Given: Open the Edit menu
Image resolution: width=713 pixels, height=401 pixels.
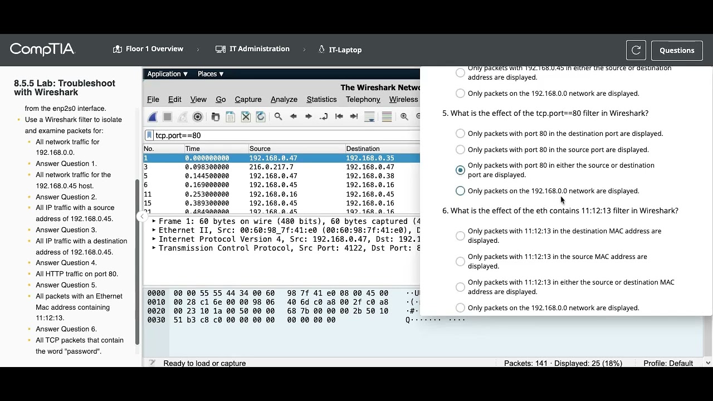Looking at the screenshot, I should pyautogui.click(x=175, y=100).
